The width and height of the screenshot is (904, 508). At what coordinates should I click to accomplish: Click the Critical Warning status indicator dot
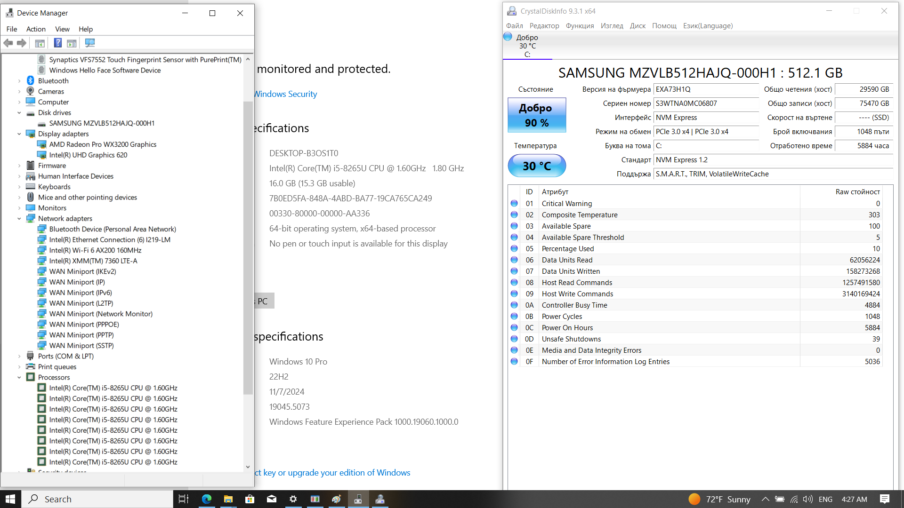pos(514,203)
